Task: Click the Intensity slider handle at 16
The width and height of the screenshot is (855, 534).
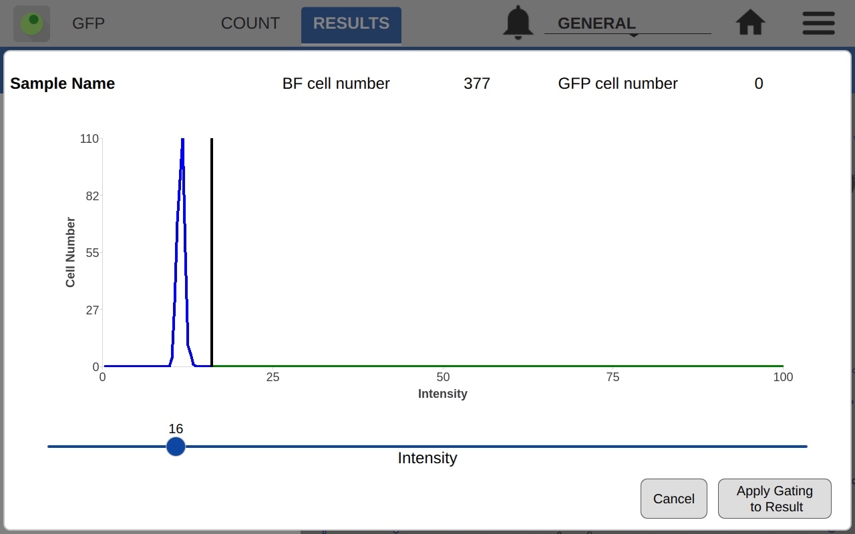Action: click(175, 447)
